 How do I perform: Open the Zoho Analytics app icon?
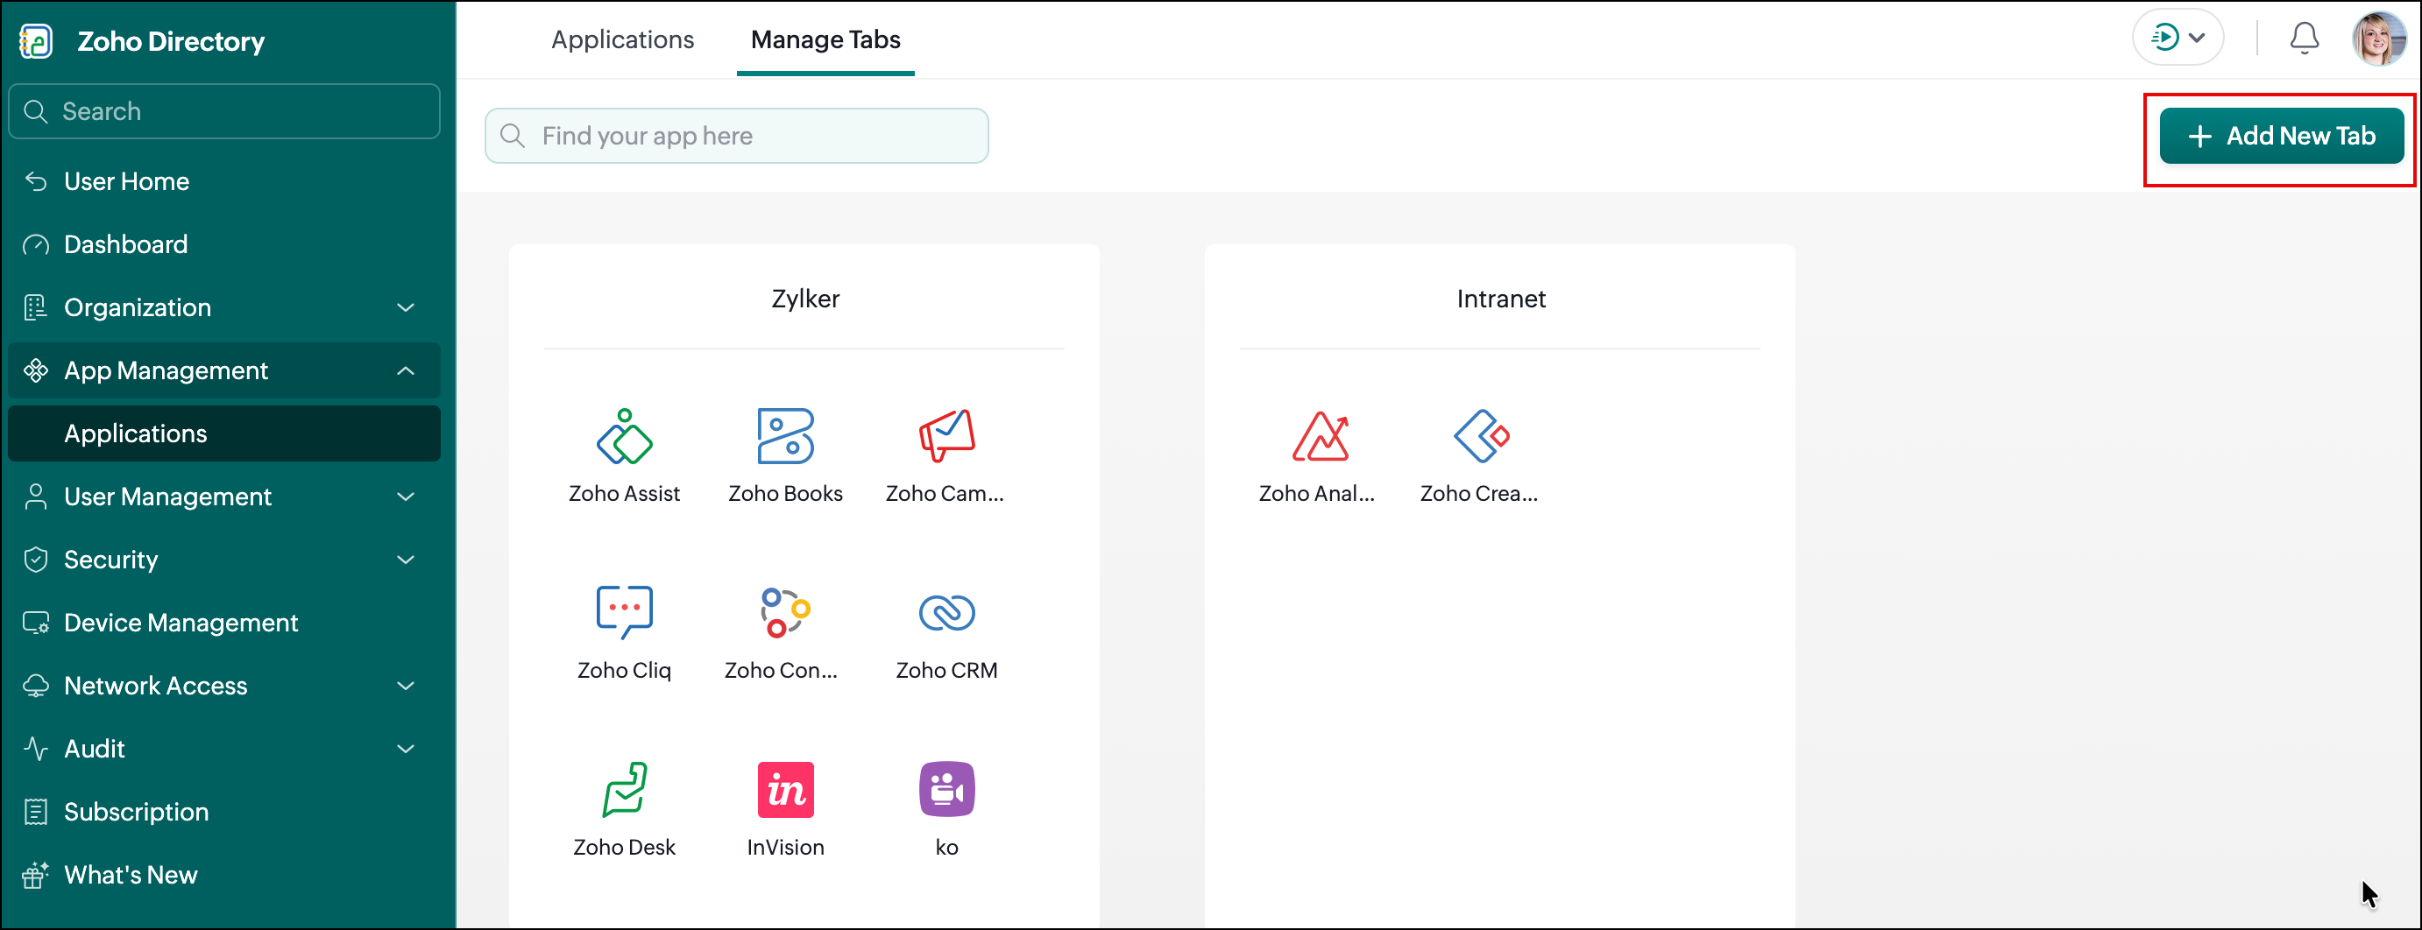coord(1320,436)
